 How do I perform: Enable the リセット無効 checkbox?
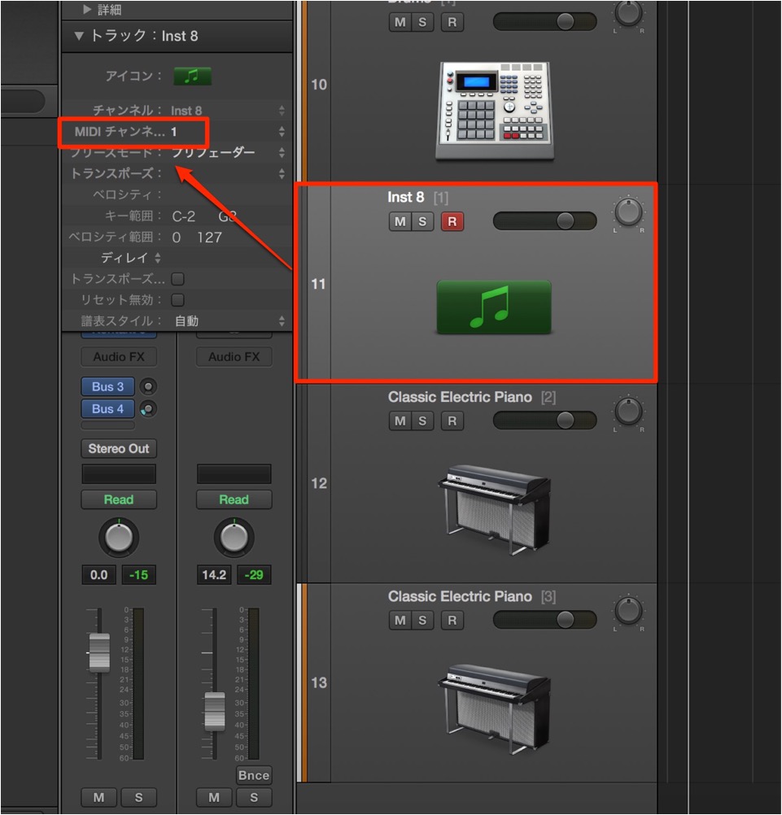(x=178, y=300)
